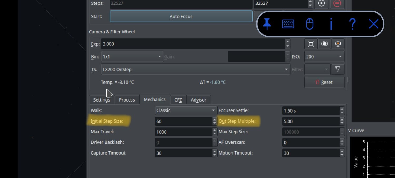Increase exposure with the Exp up arrow
This screenshot has width=395, height=178.
(x=288, y=41)
